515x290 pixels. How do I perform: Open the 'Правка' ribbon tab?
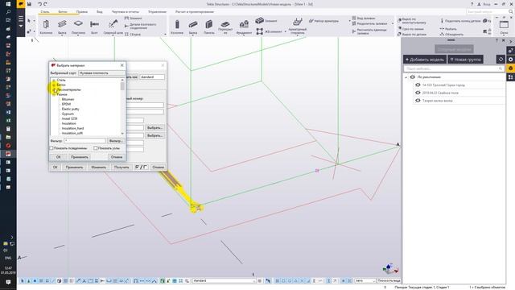click(82, 12)
